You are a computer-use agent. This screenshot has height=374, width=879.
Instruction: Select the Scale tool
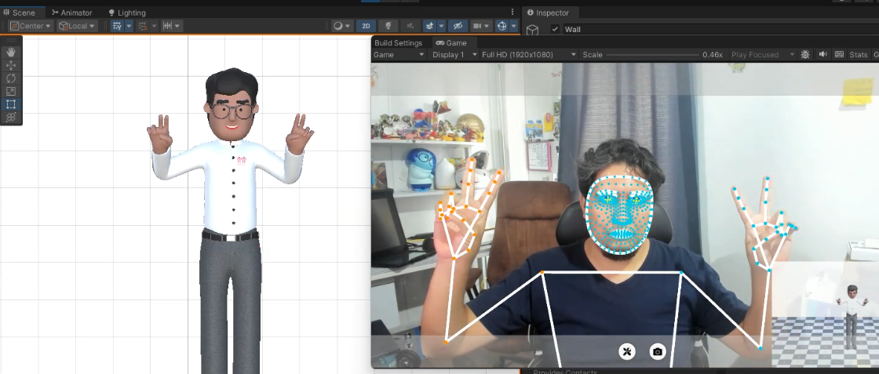11,91
